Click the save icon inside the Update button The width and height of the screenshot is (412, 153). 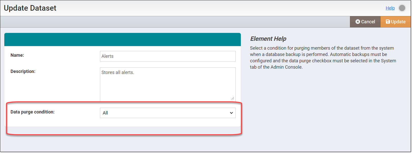(388, 22)
